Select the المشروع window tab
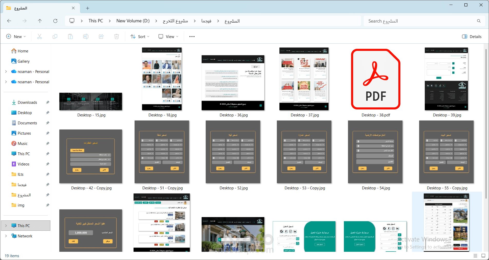This screenshot has height=260, width=489. point(41,8)
